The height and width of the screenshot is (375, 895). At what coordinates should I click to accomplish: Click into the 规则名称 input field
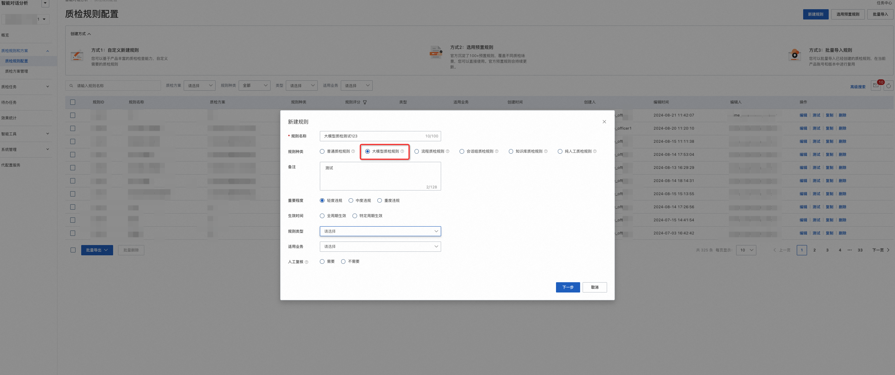380,136
